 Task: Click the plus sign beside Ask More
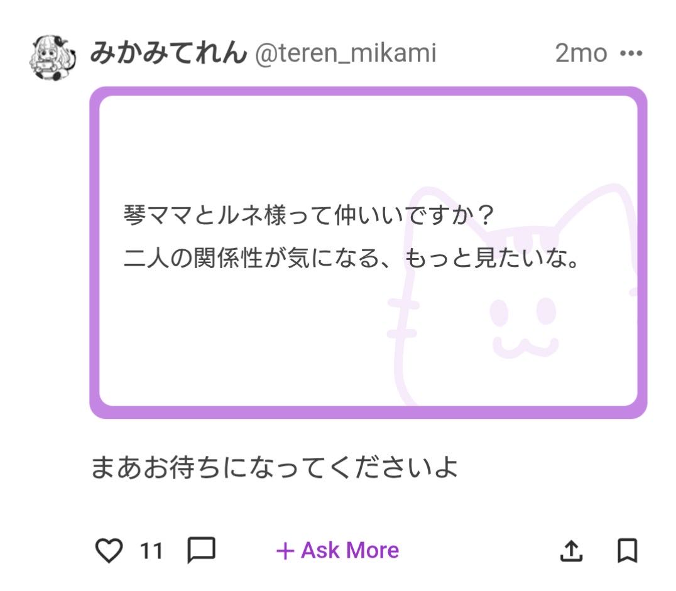coord(285,551)
